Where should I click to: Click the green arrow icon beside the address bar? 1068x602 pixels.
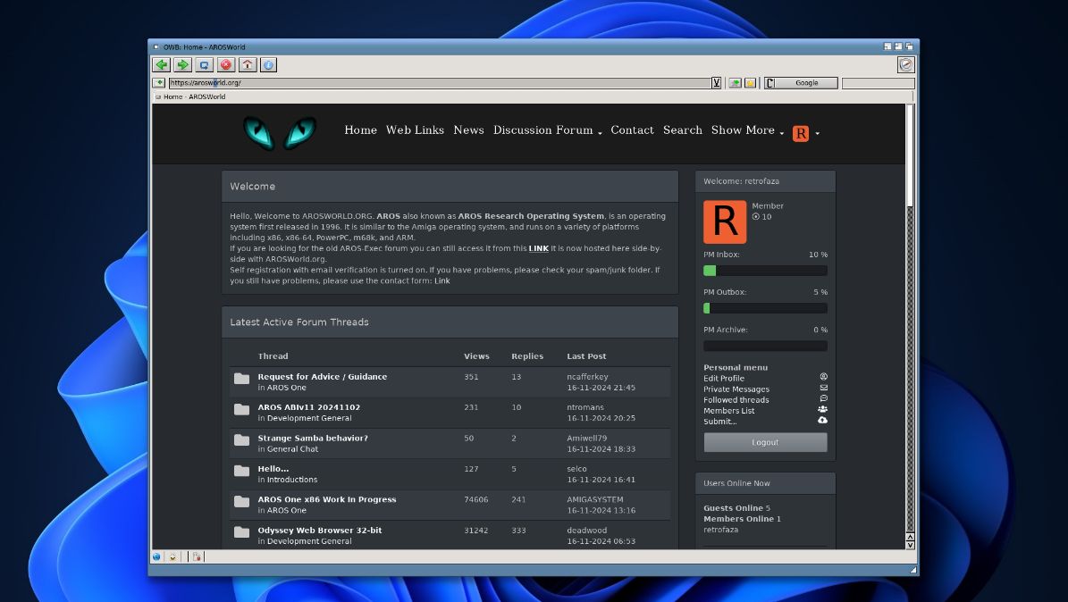coord(735,83)
